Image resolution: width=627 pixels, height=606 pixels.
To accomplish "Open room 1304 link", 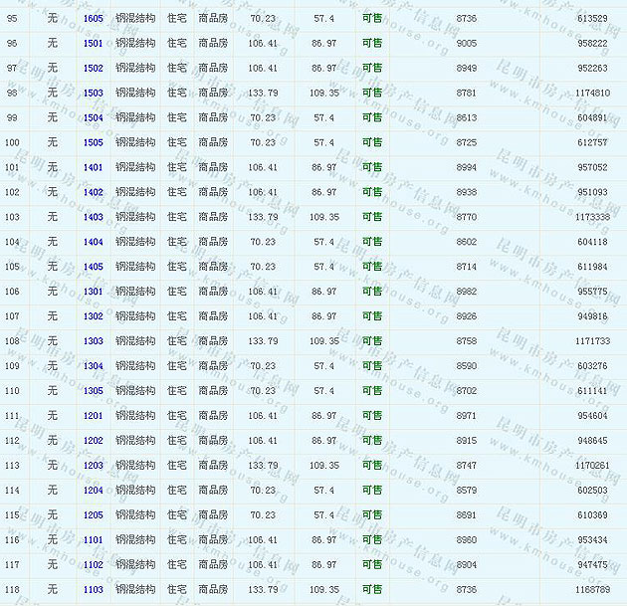I will [93, 366].
